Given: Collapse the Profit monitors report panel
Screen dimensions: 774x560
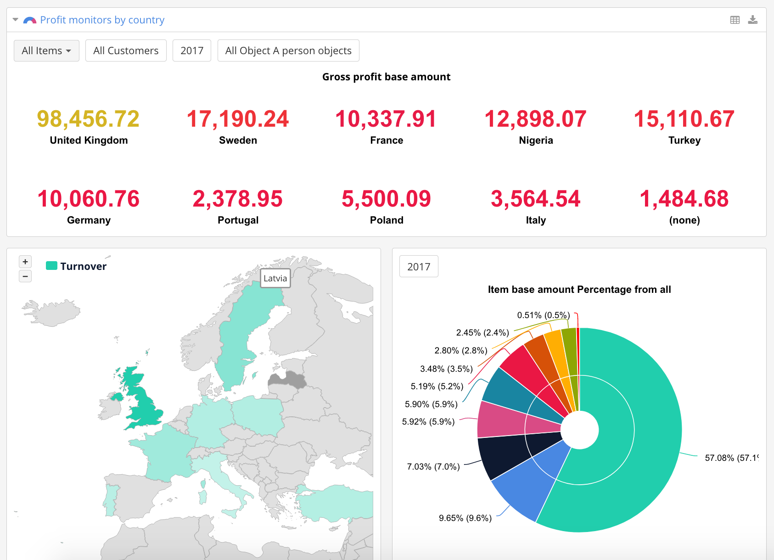Looking at the screenshot, I should coord(15,20).
